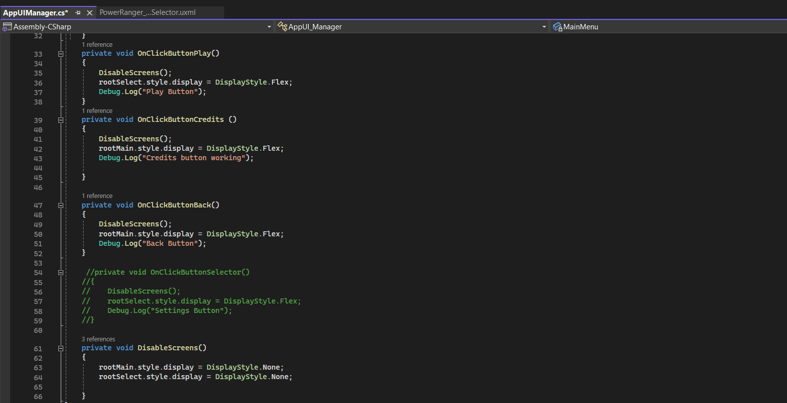Click the OnClickButtonBack method name
Viewport: 787px width, 403px height.
pyautogui.click(x=174, y=205)
